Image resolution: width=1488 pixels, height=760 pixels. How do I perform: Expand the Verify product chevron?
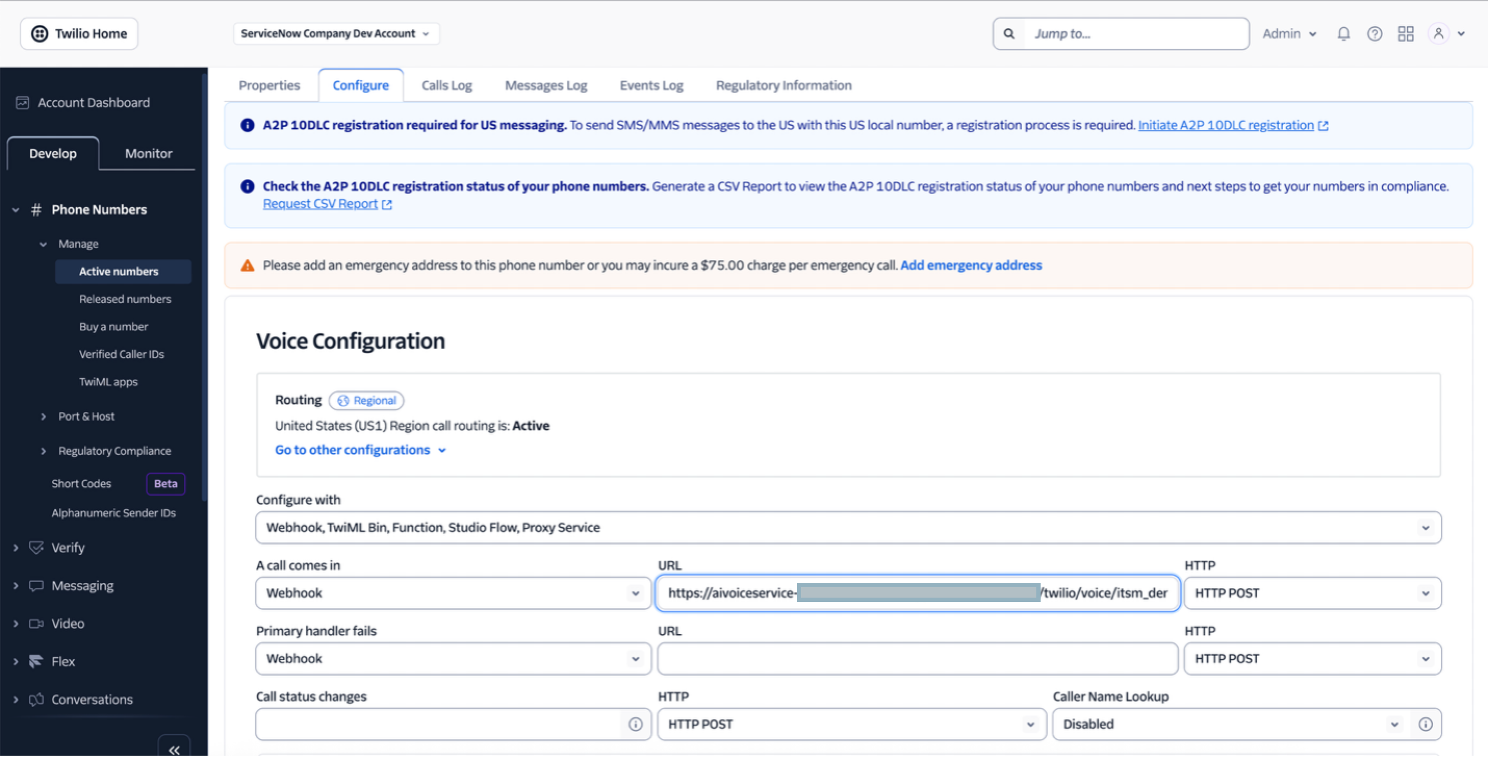point(16,548)
